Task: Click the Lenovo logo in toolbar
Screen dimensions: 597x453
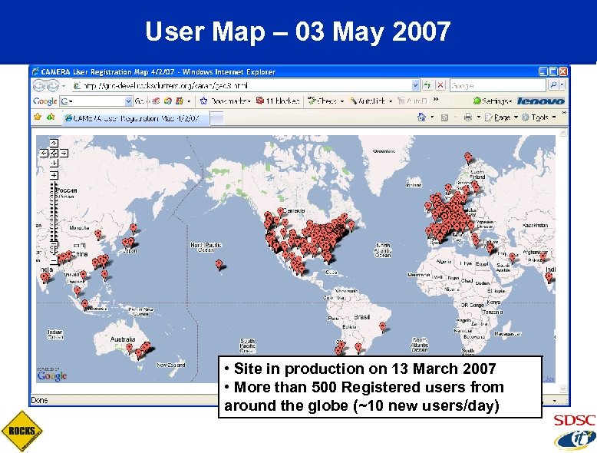Action: click(541, 101)
